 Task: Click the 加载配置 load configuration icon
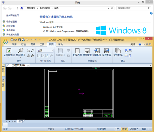(x=97, y=51)
